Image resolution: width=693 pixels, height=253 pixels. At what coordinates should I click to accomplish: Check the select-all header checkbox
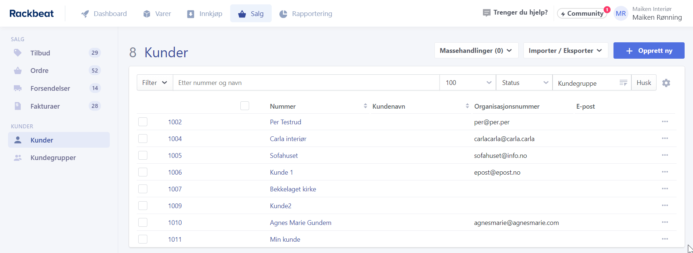click(x=245, y=106)
